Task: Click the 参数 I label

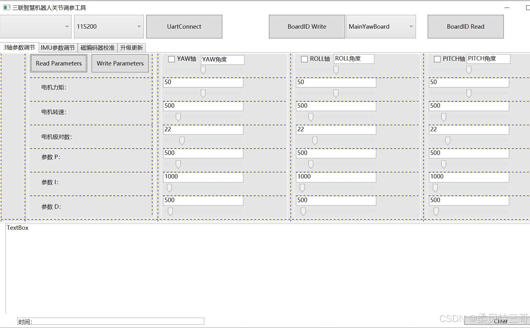Action: (50, 182)
